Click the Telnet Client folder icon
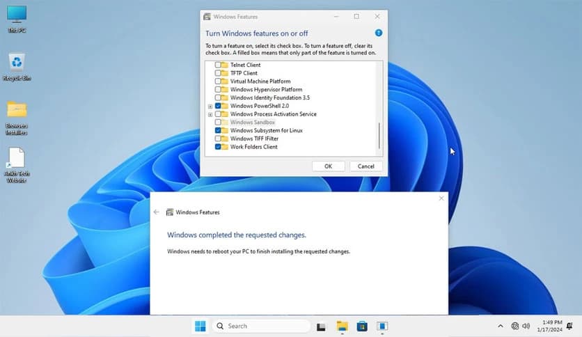Viewport: 582px width, 337px height. click(225, 65)
